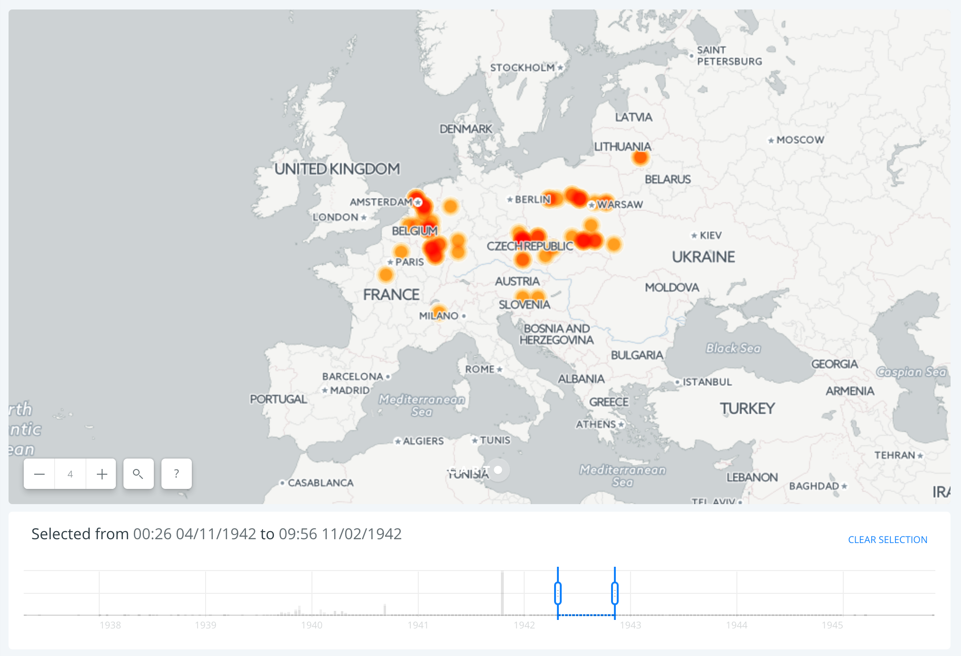Click the selected date range text
The width and height of the screenshot is (961, 656).
coord(217,534)
